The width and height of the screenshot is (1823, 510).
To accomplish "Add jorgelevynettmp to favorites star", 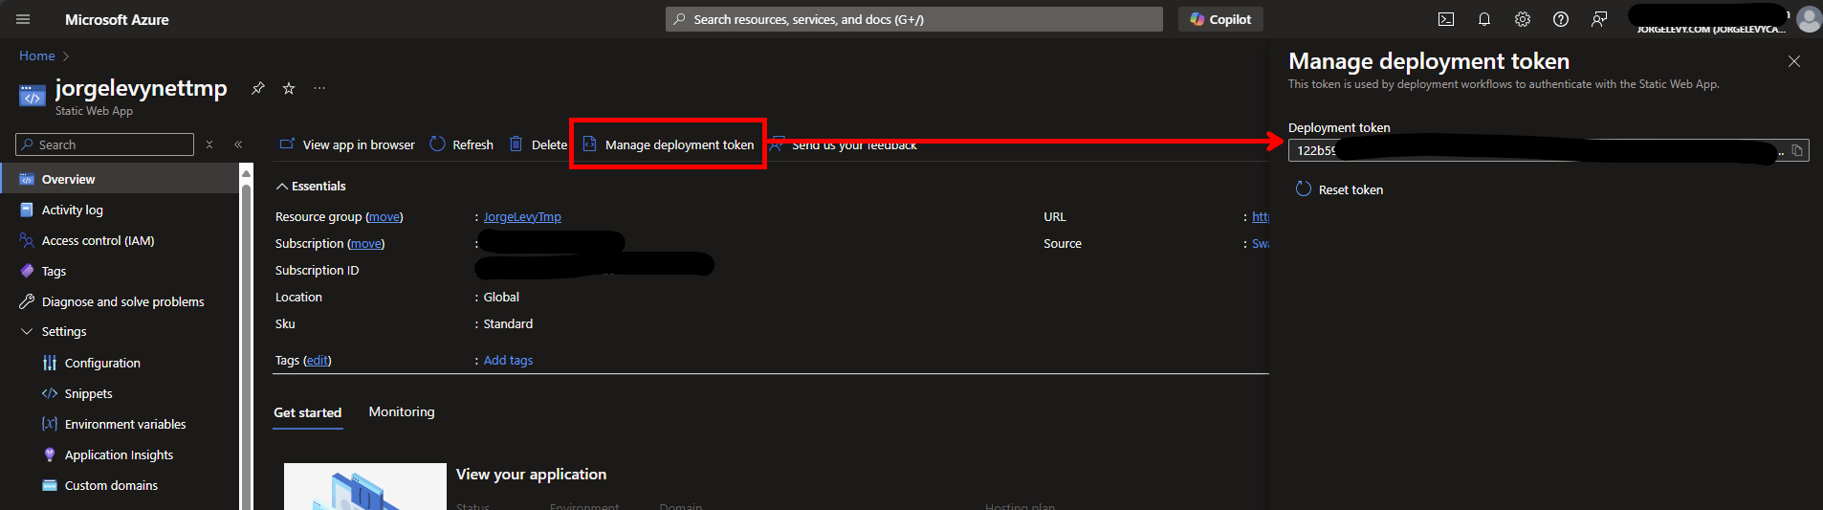I will [x=289, y=88].
